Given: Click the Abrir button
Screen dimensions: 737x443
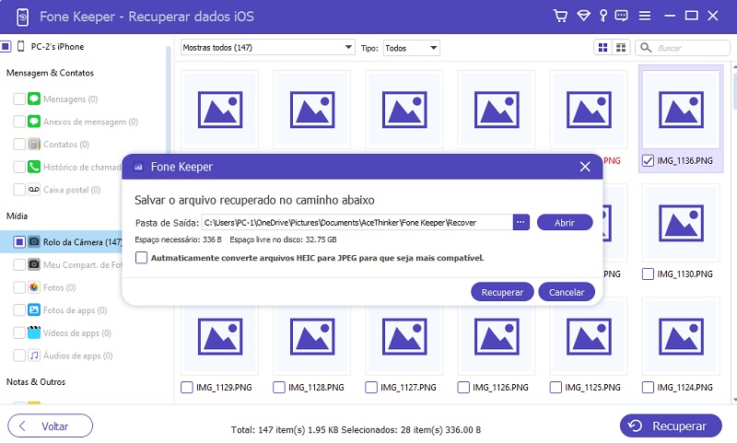Looking at the screenshot, I should pyautogui.click(x=565, y=222).
